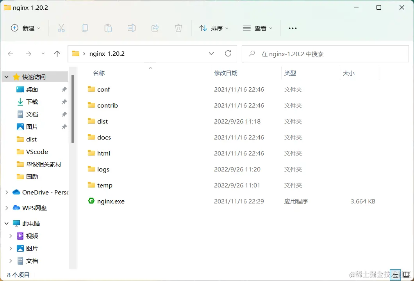Open VScode folder in the sidebar

pos(37,152)
